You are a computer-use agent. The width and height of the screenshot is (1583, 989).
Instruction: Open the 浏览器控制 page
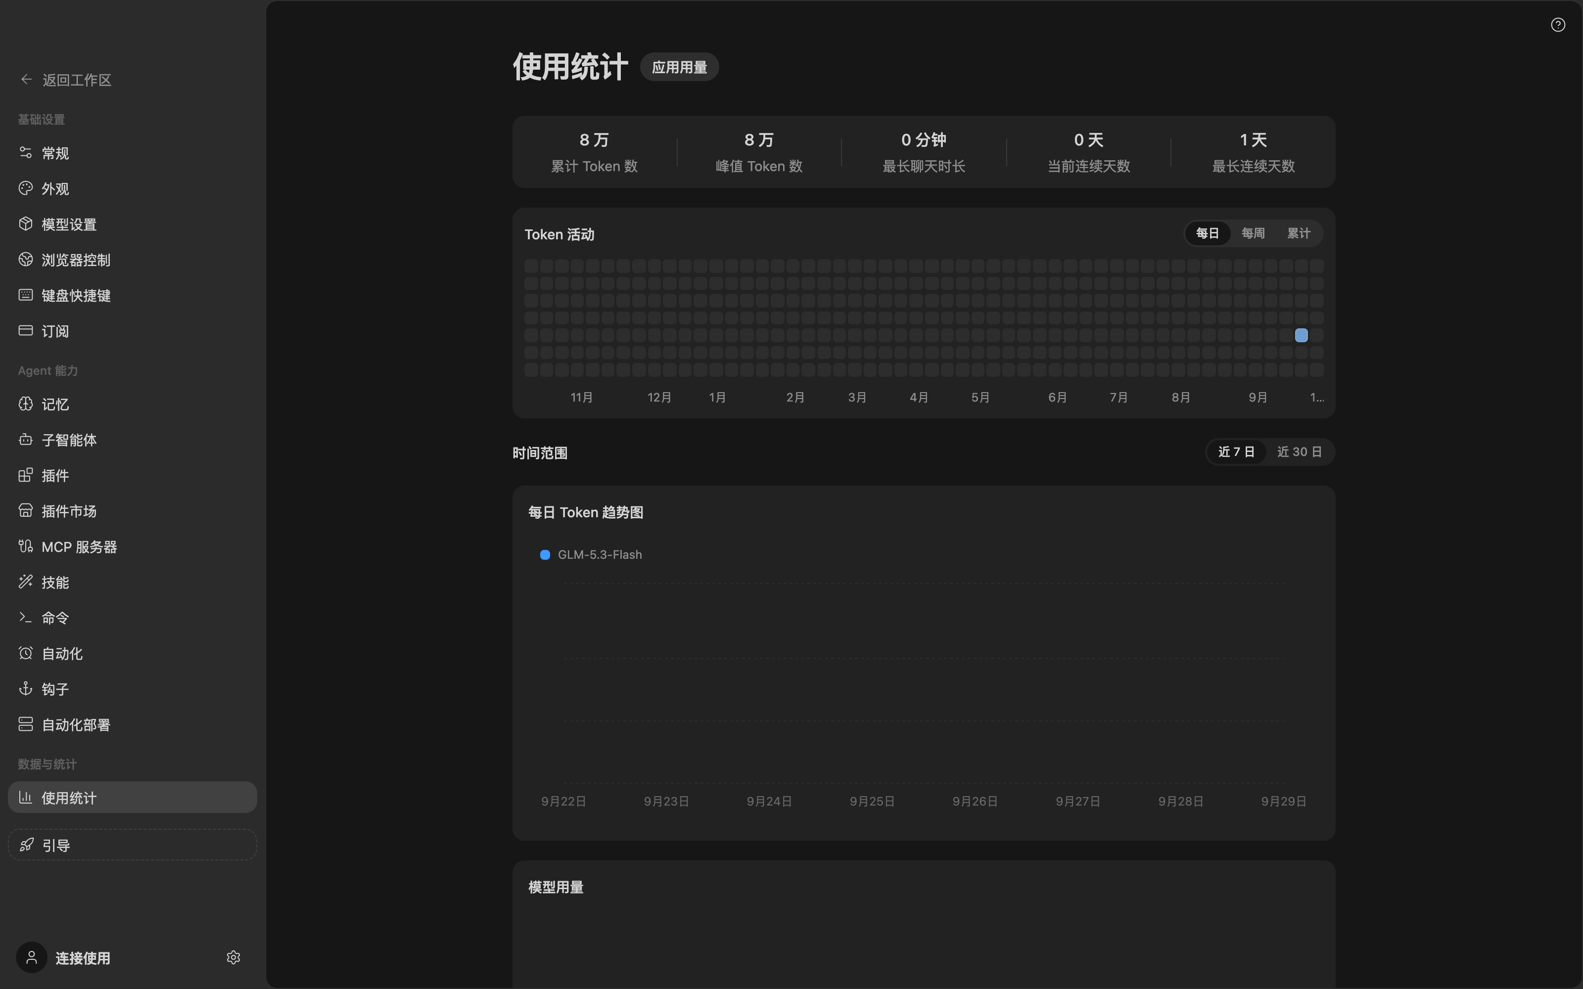[132, 260]
